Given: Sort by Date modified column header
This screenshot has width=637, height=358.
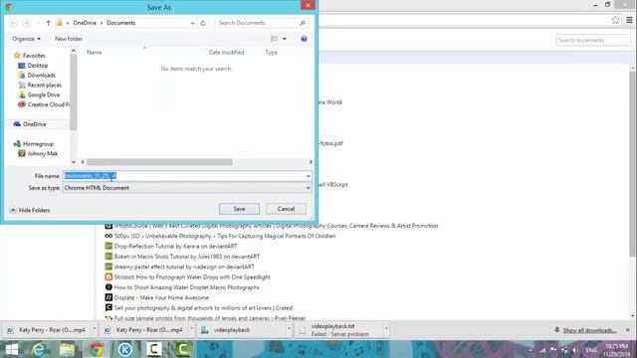Looking at the screenshot, I should [226, 53].
